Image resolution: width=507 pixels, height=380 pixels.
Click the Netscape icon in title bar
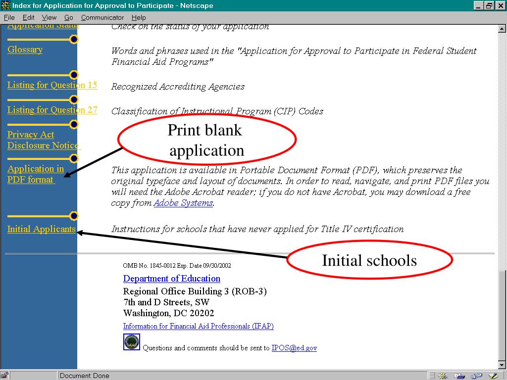[5, 5]
